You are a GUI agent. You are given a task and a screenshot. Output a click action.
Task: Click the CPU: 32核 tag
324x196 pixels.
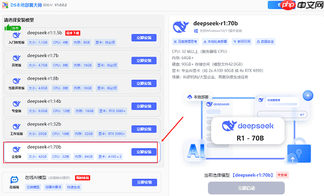click(x=60, y=157)
